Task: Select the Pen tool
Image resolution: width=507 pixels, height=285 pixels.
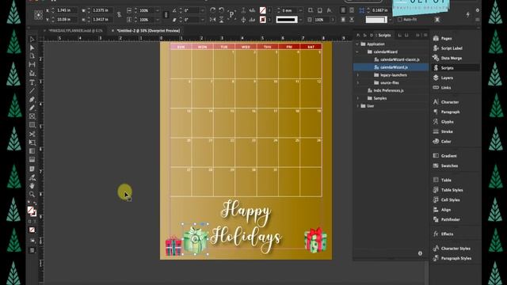Action: (32, 99)
